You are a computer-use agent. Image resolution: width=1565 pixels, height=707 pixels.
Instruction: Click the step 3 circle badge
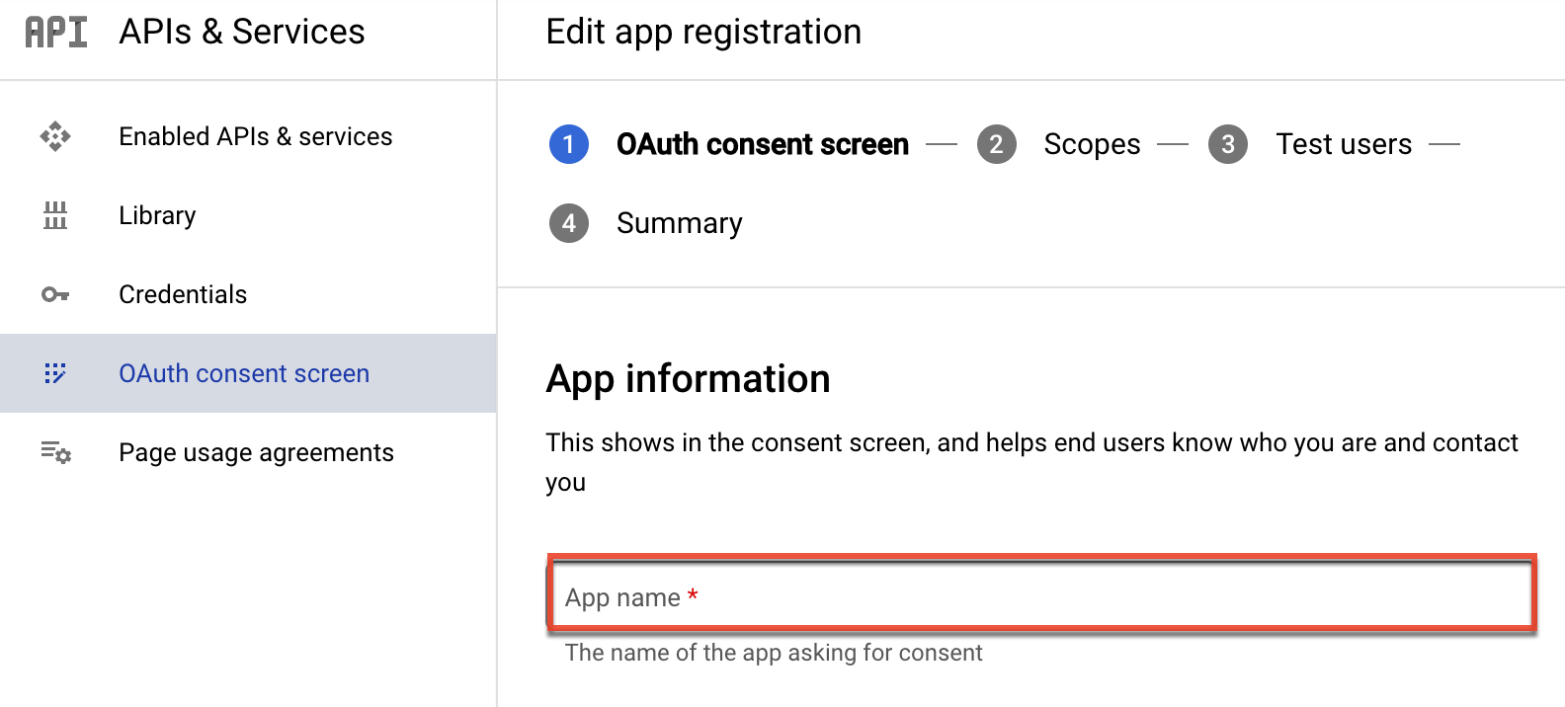coord(1228,144)
